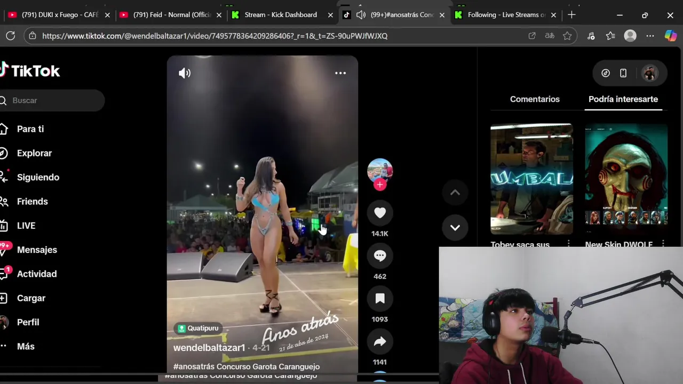
Task: Open the Copilot sidebar icon
Action: point(671,36)
